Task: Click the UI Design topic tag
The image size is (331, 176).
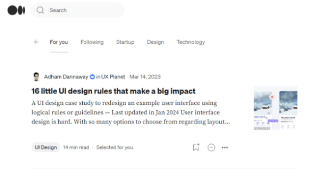Action: point(46,147)
